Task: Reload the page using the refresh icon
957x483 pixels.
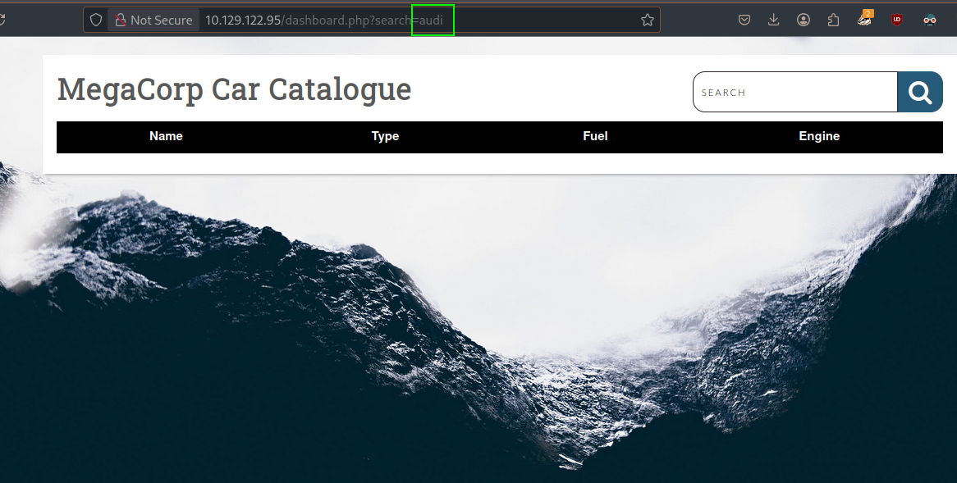Action: coord(2,20)
